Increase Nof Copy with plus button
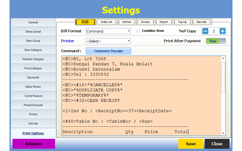Viewport: 242px width, 151px height. click(x=222, y=31)
